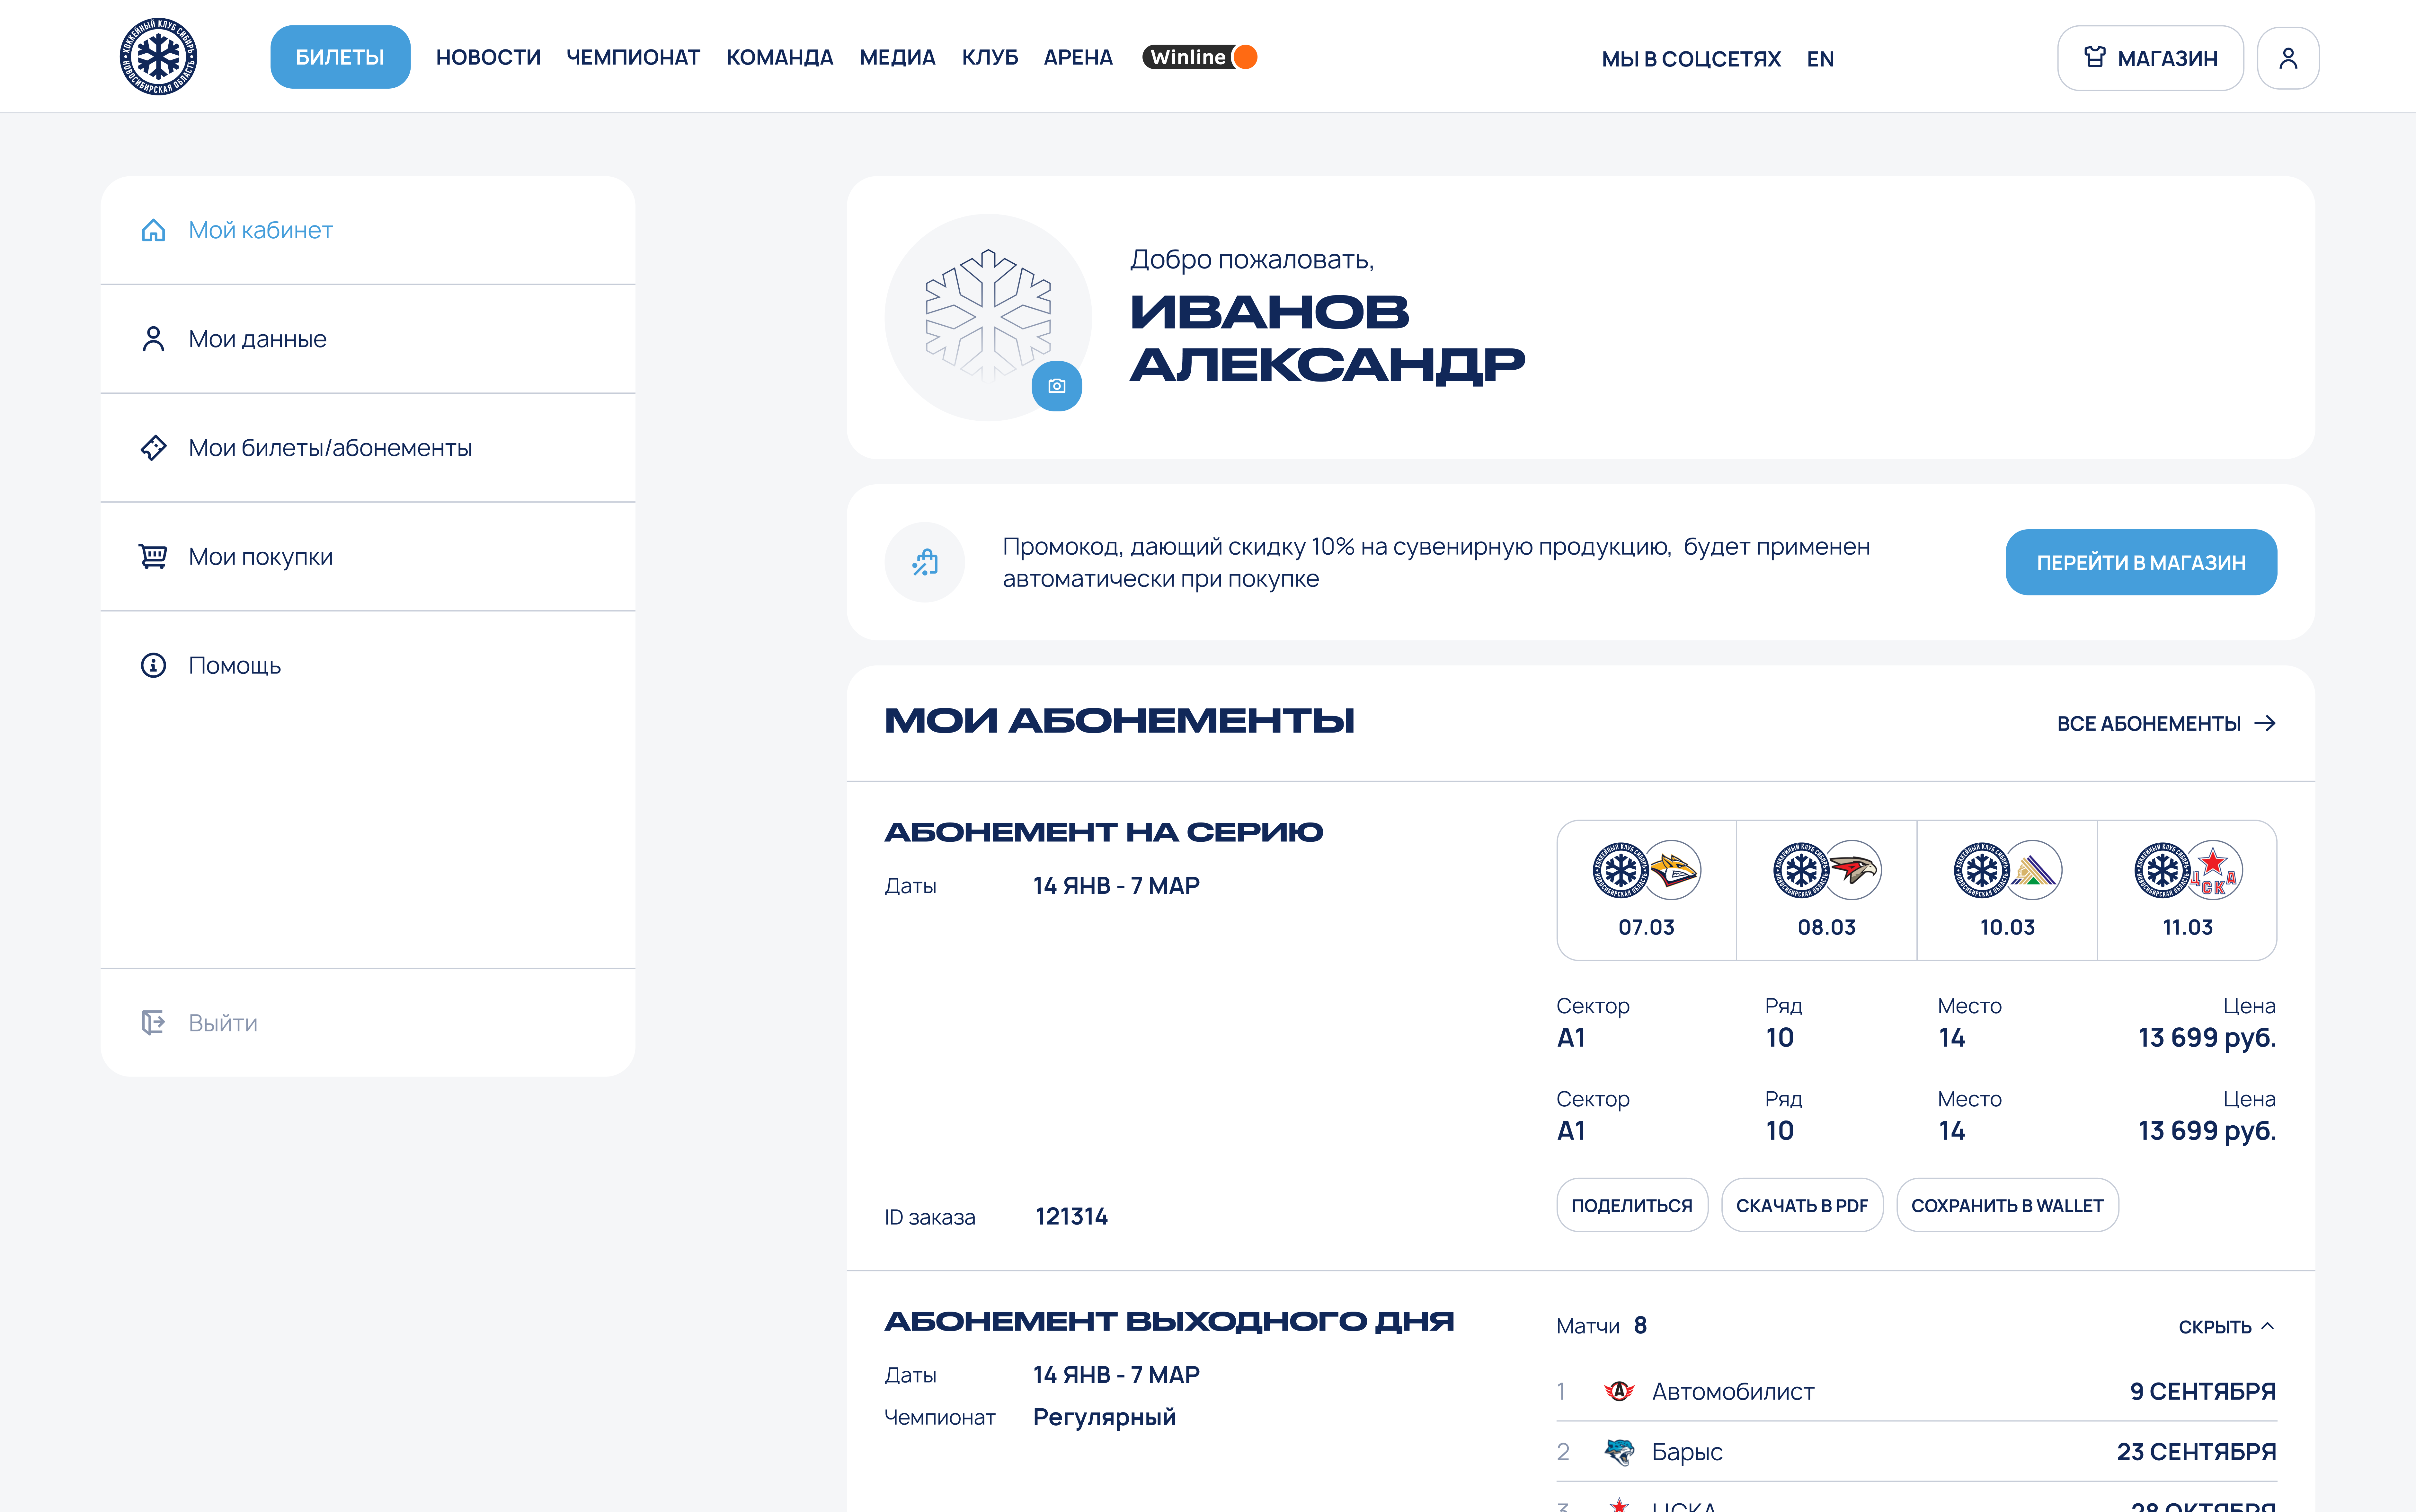Open the МЕДИА menu item

click(897, 57)
